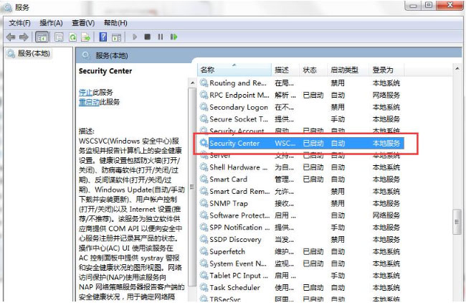466x303 pixels.
Task: Select the Tablet PC Input service
Action: coord(300,276)
